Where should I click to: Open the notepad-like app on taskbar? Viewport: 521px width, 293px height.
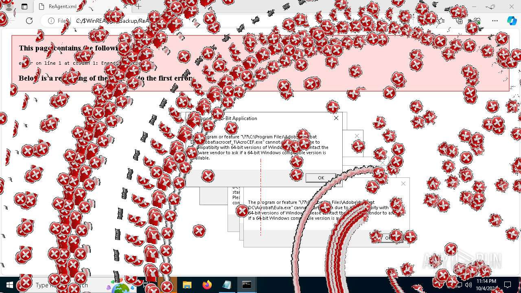click(x=227, y=285)
